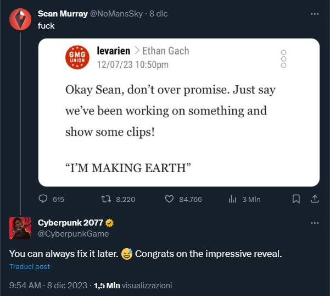Image resolution: width=330 pixels, height=296 pixels.
Task: Click the Traduci post link
Action: pyautogui.click(x=30, y=267)
